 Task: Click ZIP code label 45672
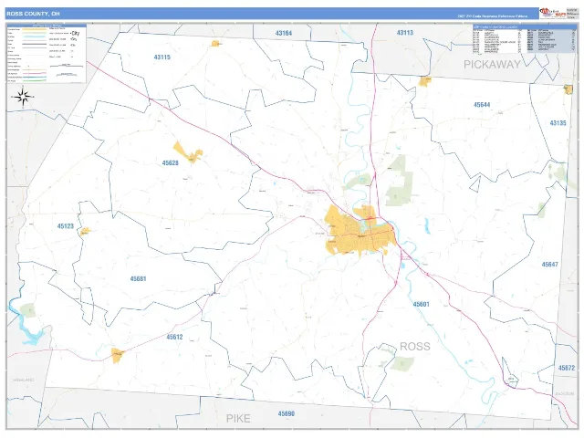coord(567,368)
